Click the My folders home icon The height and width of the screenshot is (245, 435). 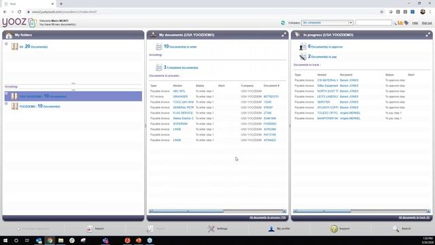(9, 35)
